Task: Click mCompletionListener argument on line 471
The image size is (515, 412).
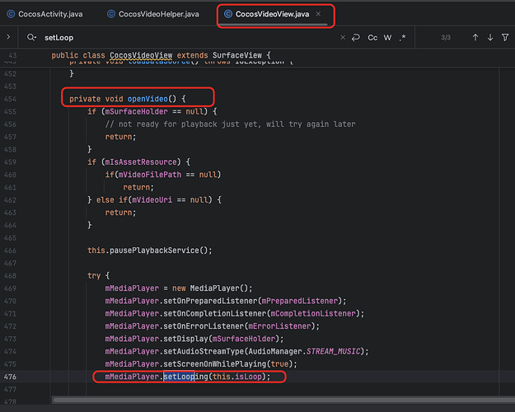Action: coord(313,313)
